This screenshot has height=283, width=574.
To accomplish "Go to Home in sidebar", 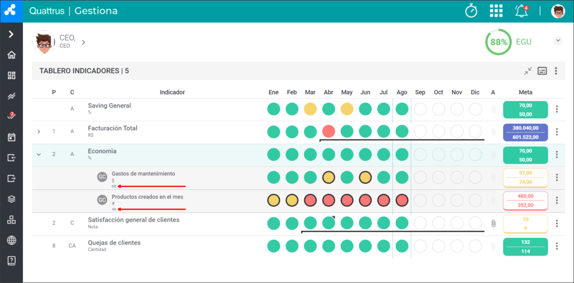I will [11, 55].
